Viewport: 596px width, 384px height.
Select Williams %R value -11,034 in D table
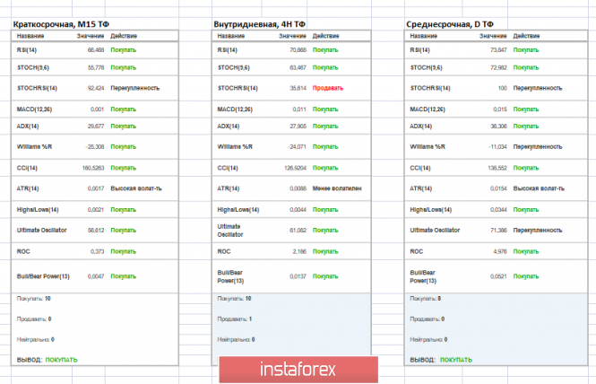[498, 146]
